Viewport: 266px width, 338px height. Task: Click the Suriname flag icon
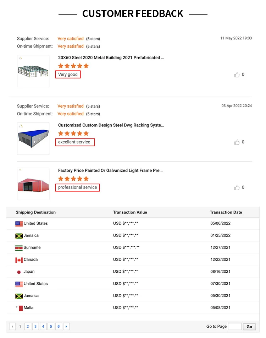[x=19, y=248]
